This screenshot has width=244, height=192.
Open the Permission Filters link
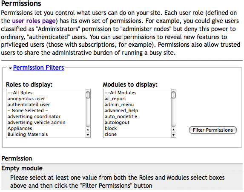[x=39, y=68]
